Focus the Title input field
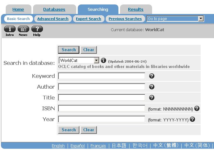This screenshot has height=150, width=214. tap(102, 98)
